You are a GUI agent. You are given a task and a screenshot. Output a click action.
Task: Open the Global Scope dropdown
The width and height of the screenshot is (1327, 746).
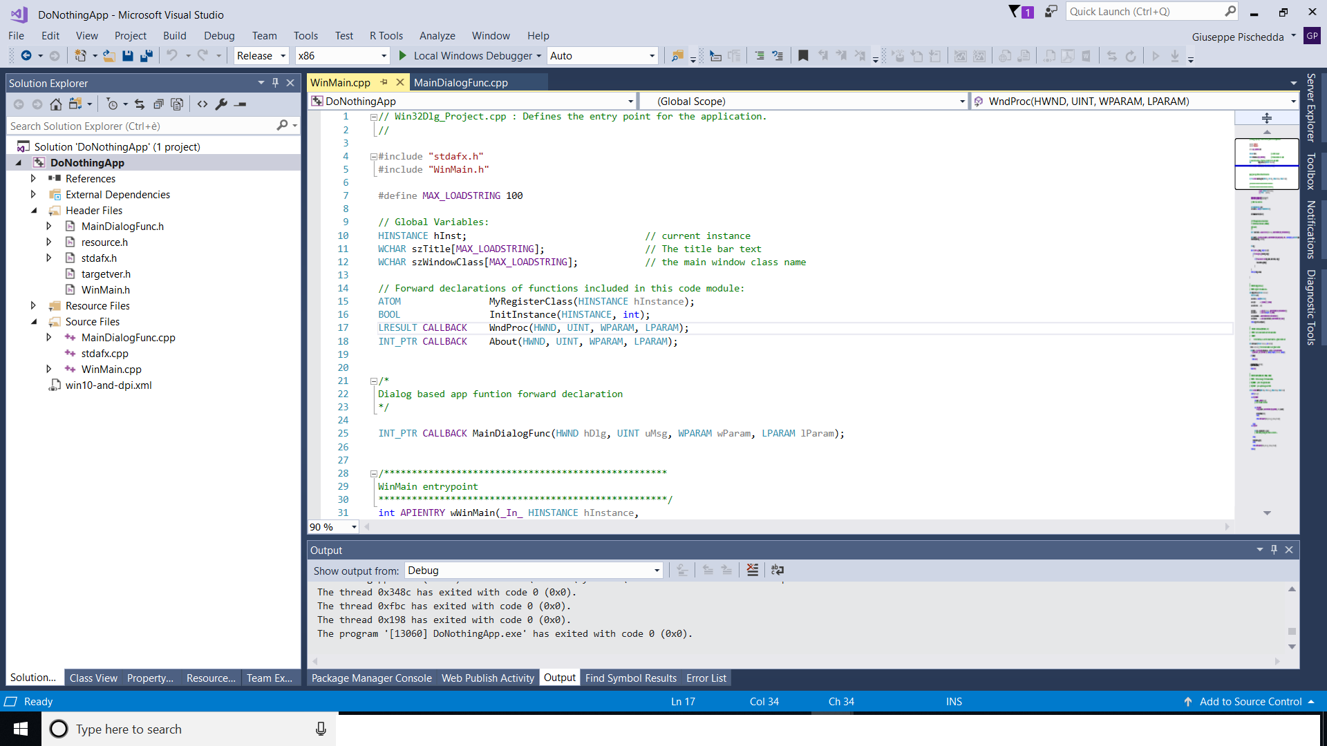click(803, 102)
